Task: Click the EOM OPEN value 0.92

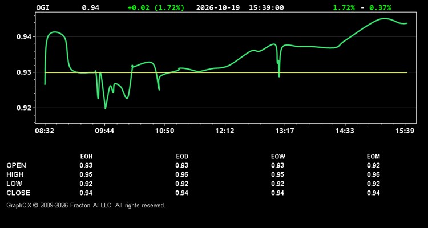Action: click(373, 165)
